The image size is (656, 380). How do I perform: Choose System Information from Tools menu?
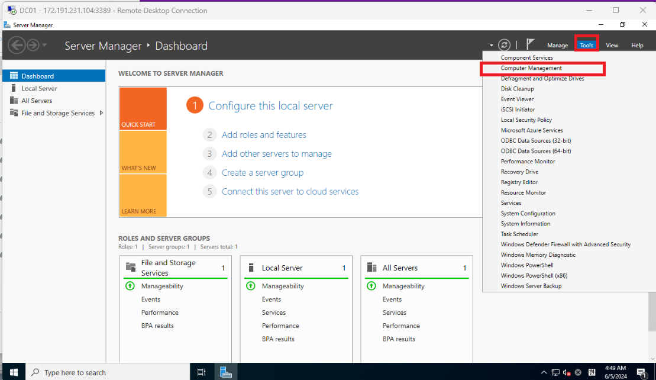(x=525, y=224)
